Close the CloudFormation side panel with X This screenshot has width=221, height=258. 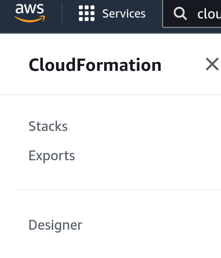click(x=212, y=64)
